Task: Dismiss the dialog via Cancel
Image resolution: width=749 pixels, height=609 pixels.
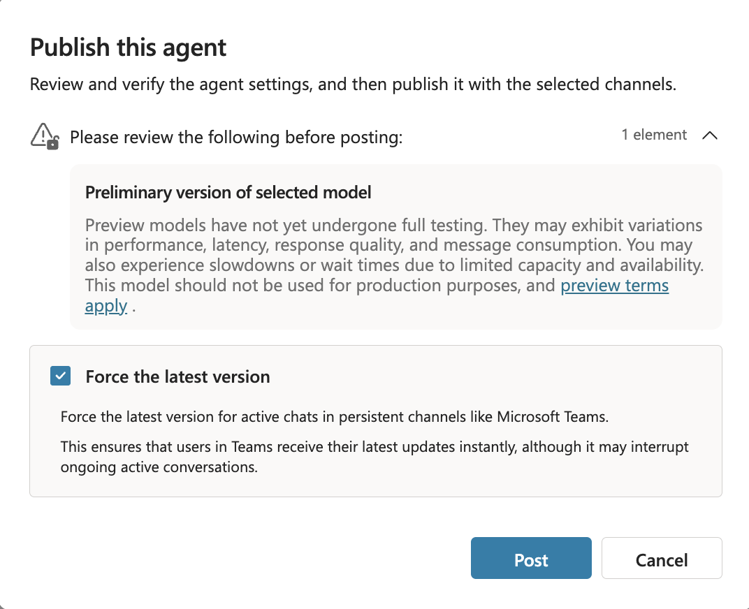Action: 661,558
